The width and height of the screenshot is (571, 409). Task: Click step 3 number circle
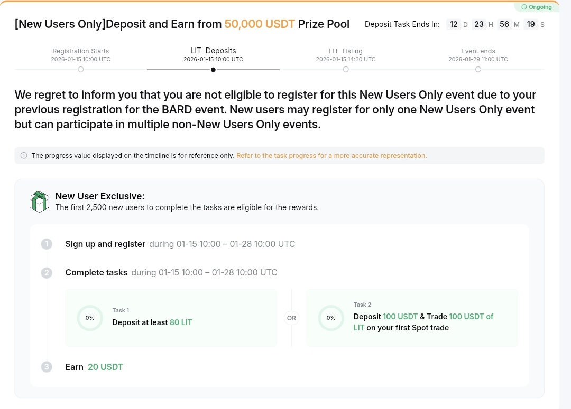click(47, 367)
